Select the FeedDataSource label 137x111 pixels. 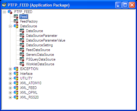(38, 50)
